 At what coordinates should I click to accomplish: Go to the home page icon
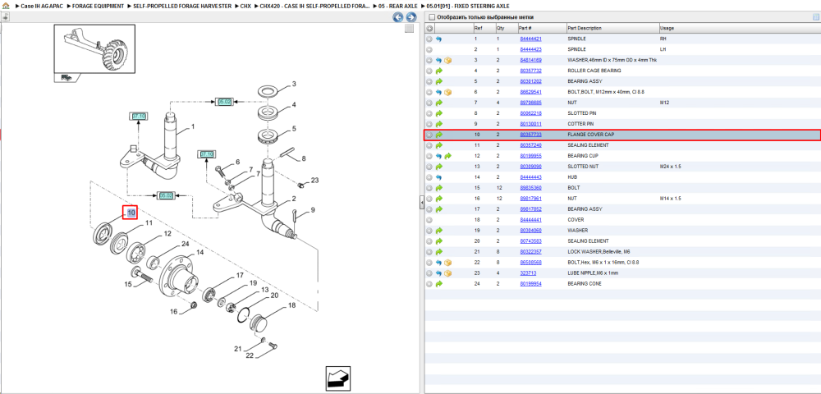(6, 6)
